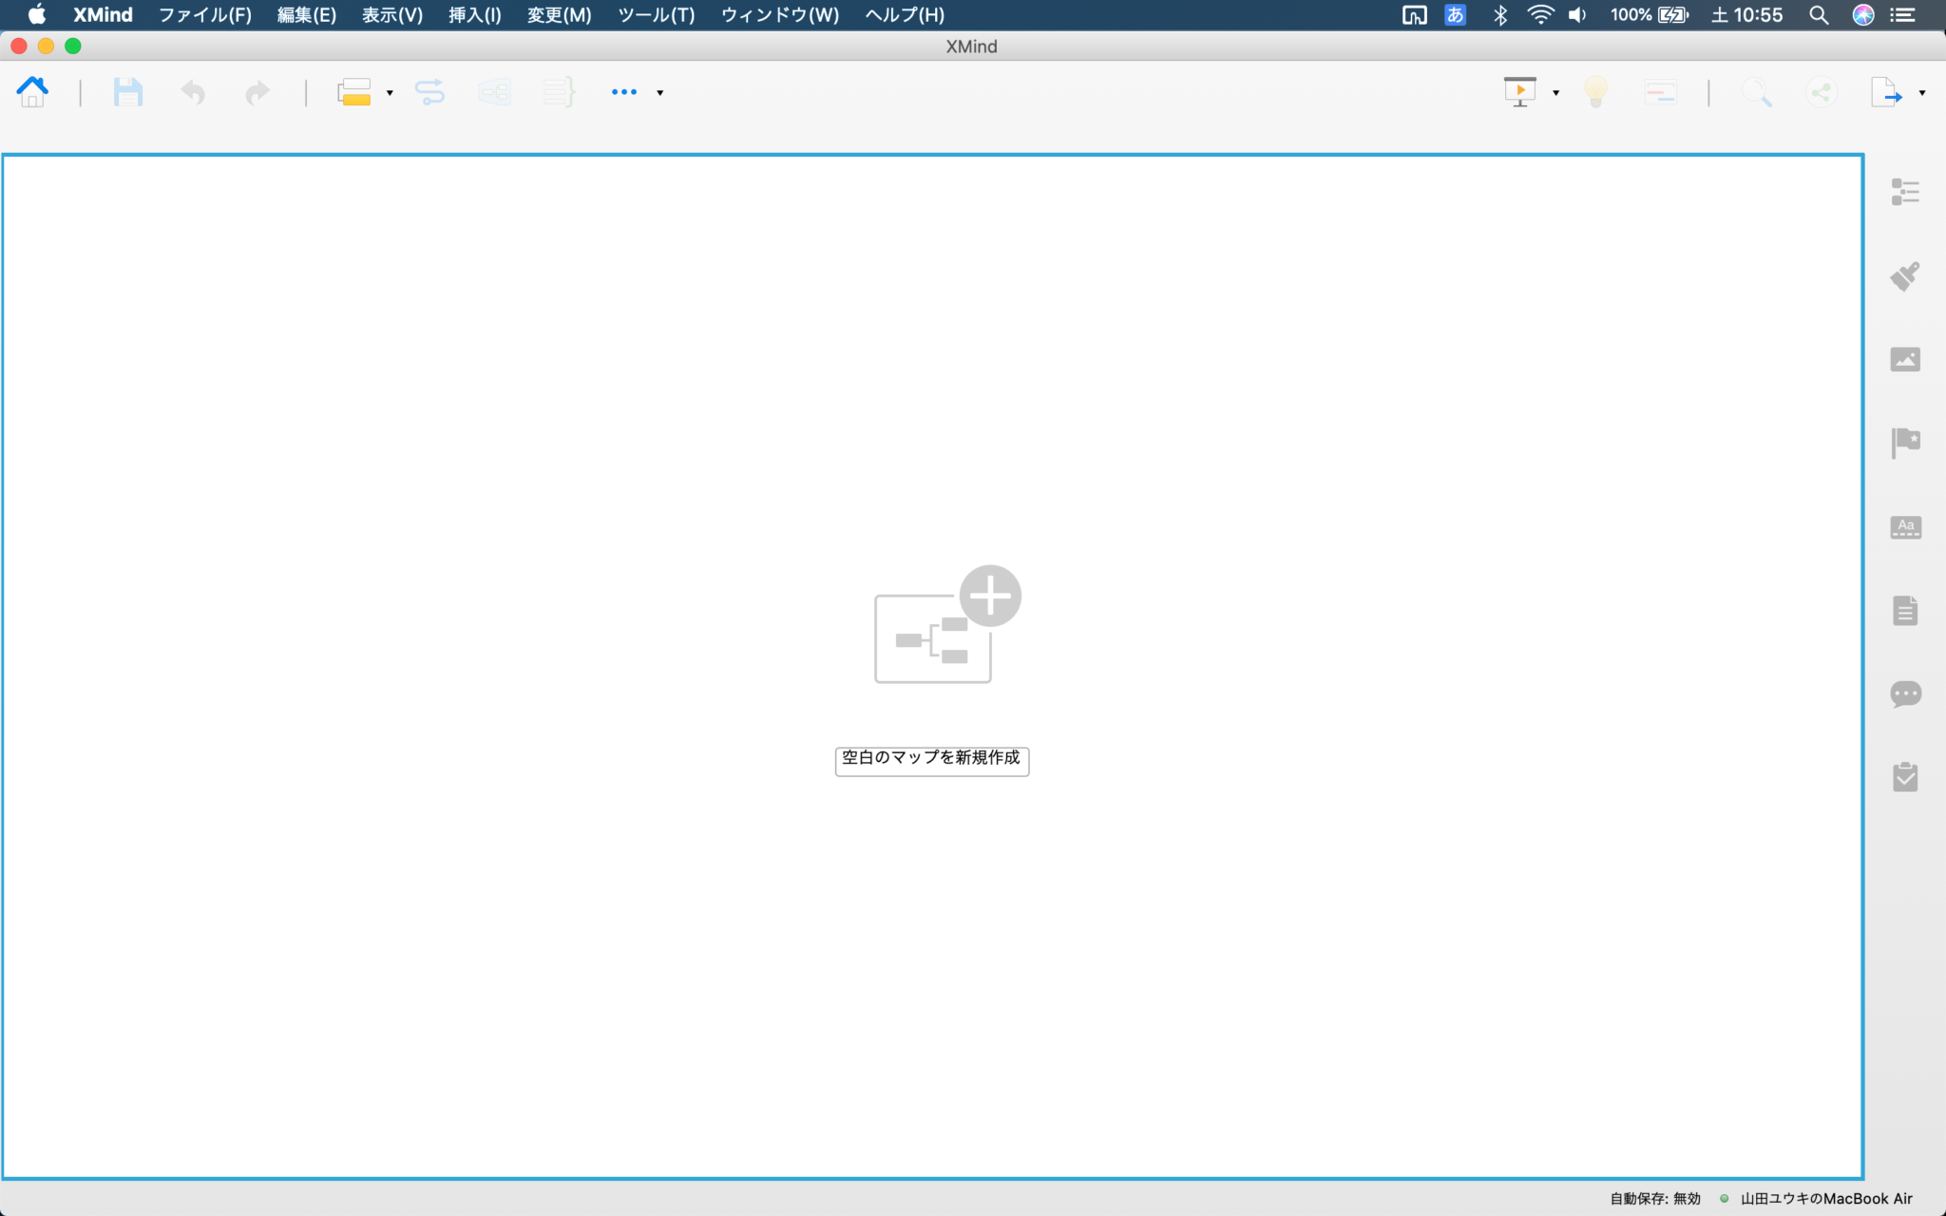Click the Relationship icon in toolbar
This screenshot has width=1946, height=1216.
pyautogui.click(x=429, y=92)
